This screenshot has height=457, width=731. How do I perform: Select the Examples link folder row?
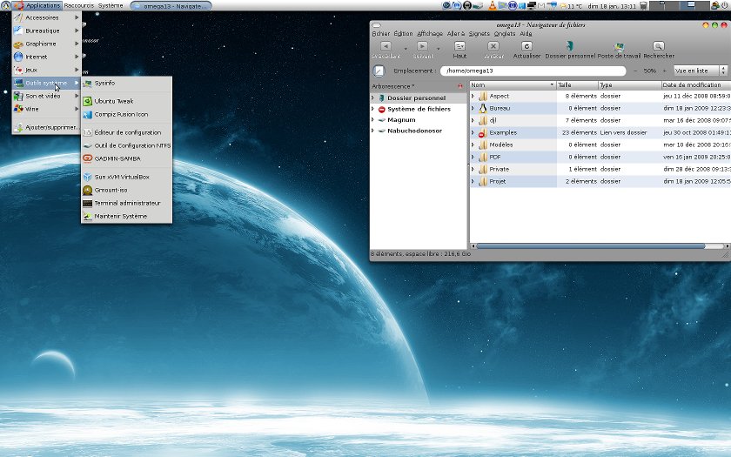pos(600,133)
